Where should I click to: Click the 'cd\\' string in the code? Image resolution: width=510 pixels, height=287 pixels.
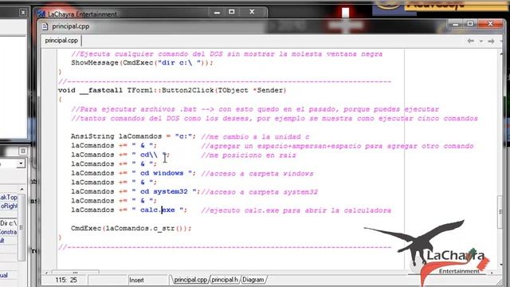tap(149, 155)
